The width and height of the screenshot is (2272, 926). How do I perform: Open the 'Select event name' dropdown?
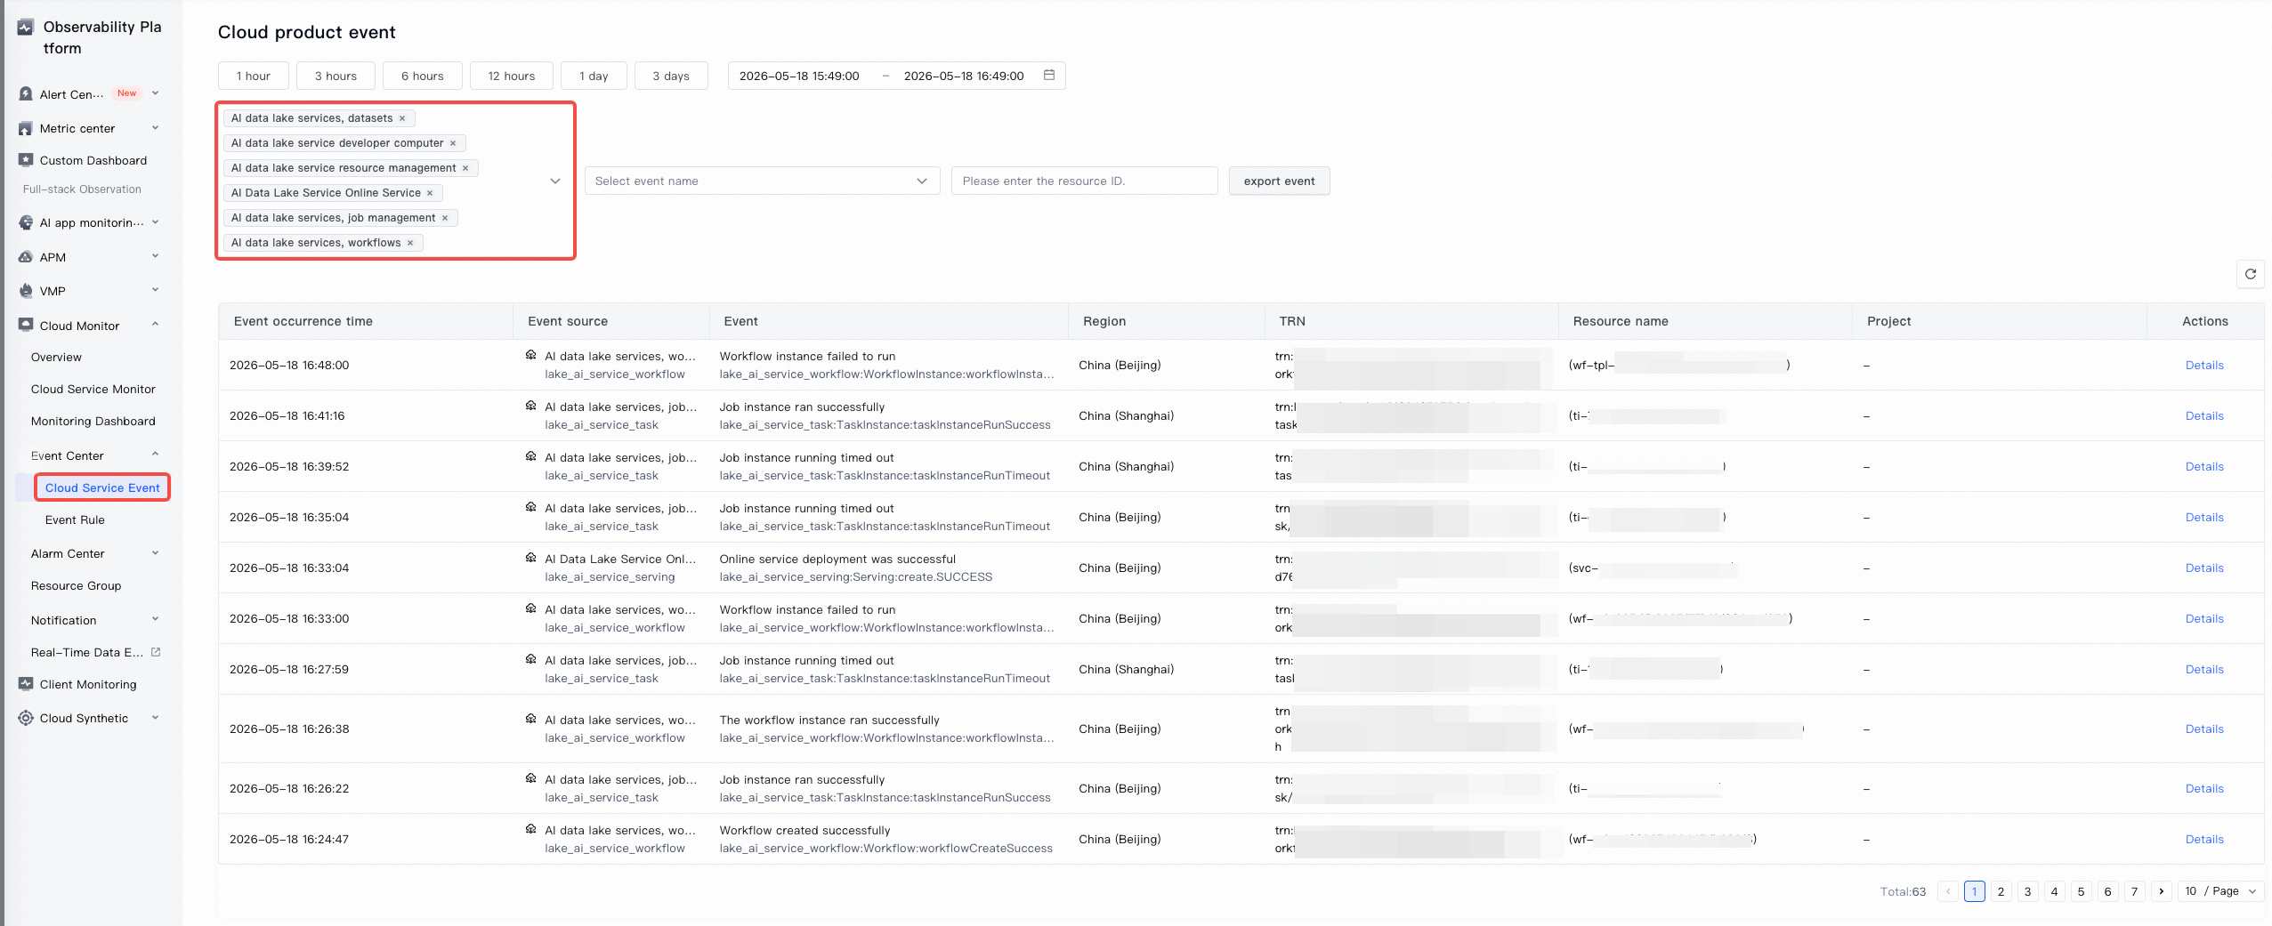[762, 181]
